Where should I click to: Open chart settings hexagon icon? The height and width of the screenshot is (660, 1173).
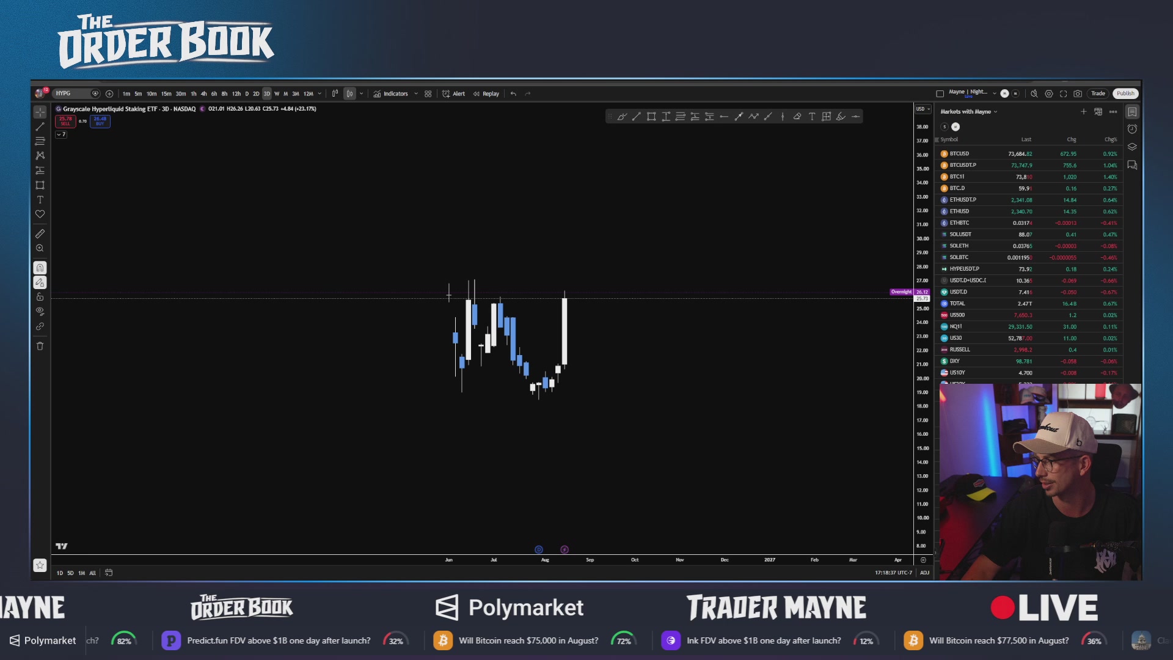point(1048,94)
